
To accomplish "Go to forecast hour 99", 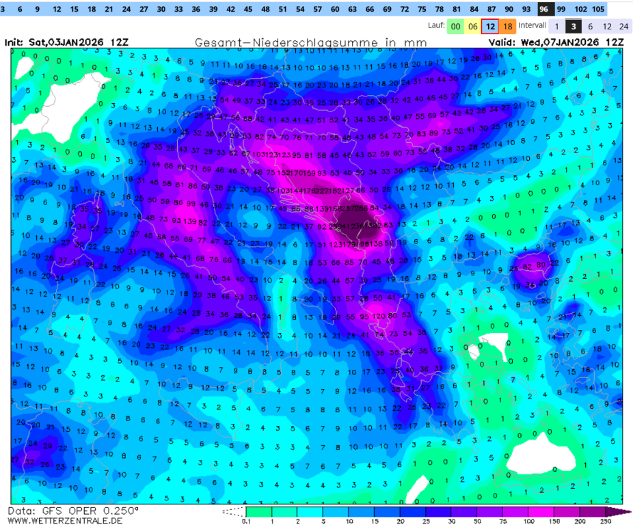I will [x=561, y=10].
